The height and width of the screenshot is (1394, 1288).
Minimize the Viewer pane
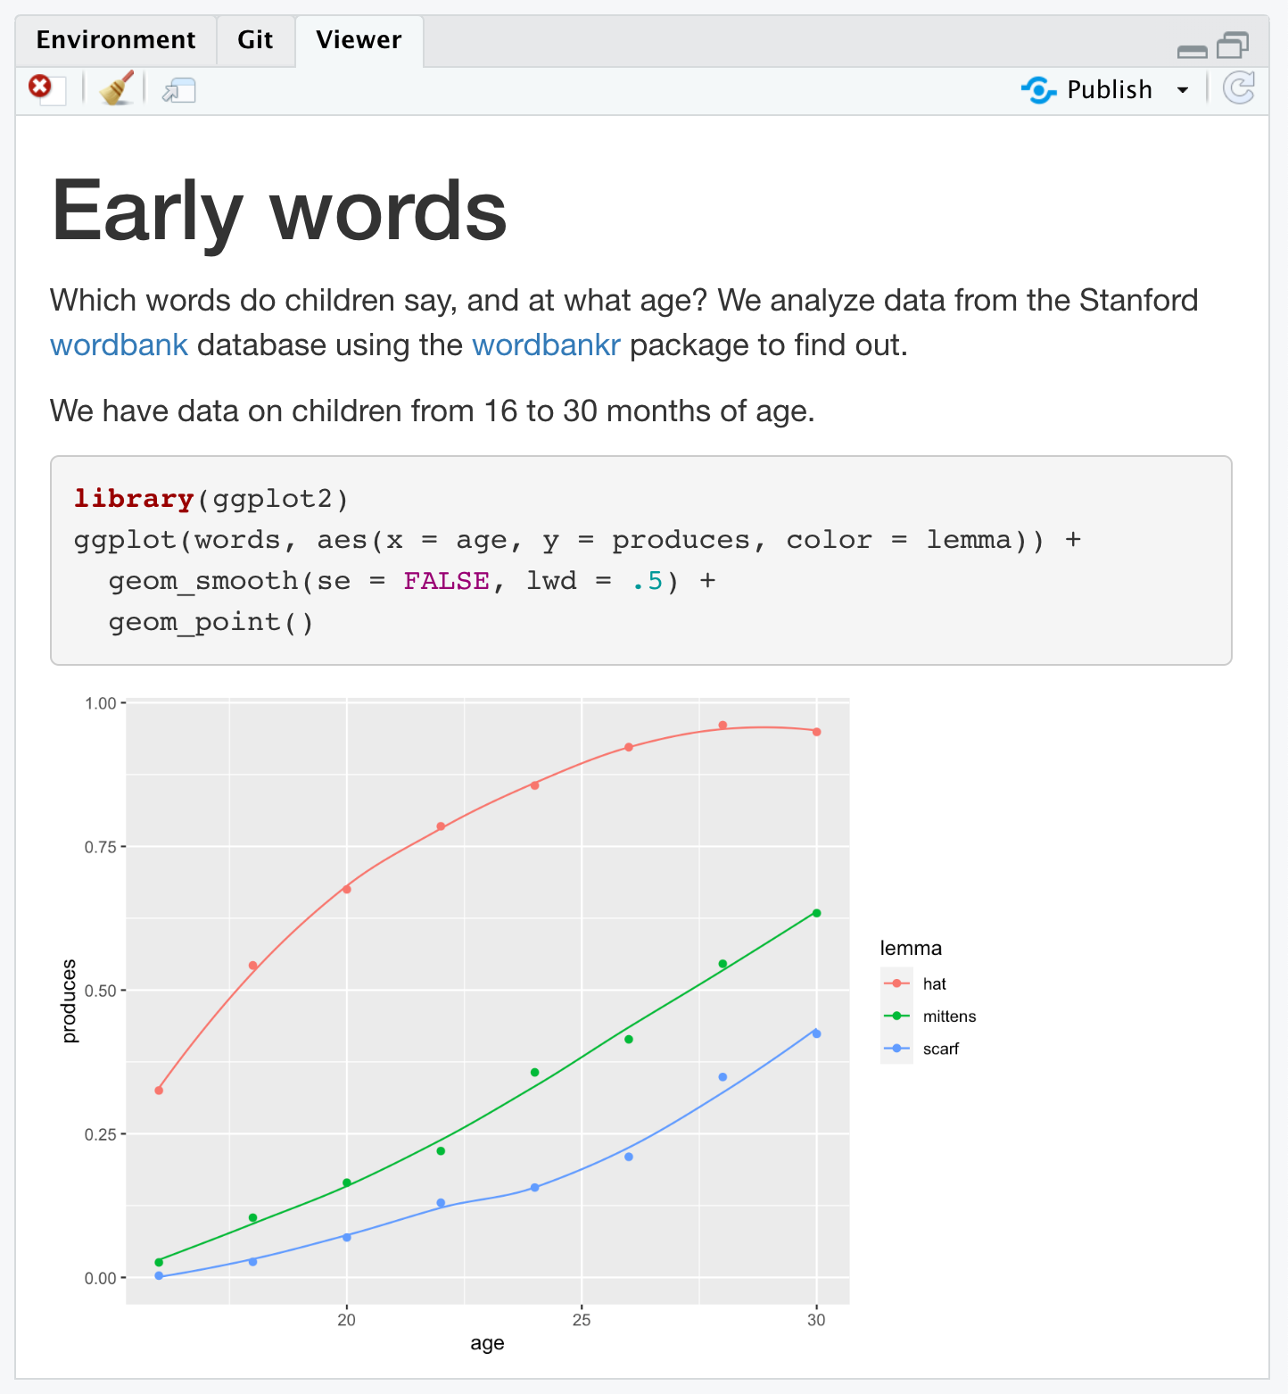[x=1192, y=50]
